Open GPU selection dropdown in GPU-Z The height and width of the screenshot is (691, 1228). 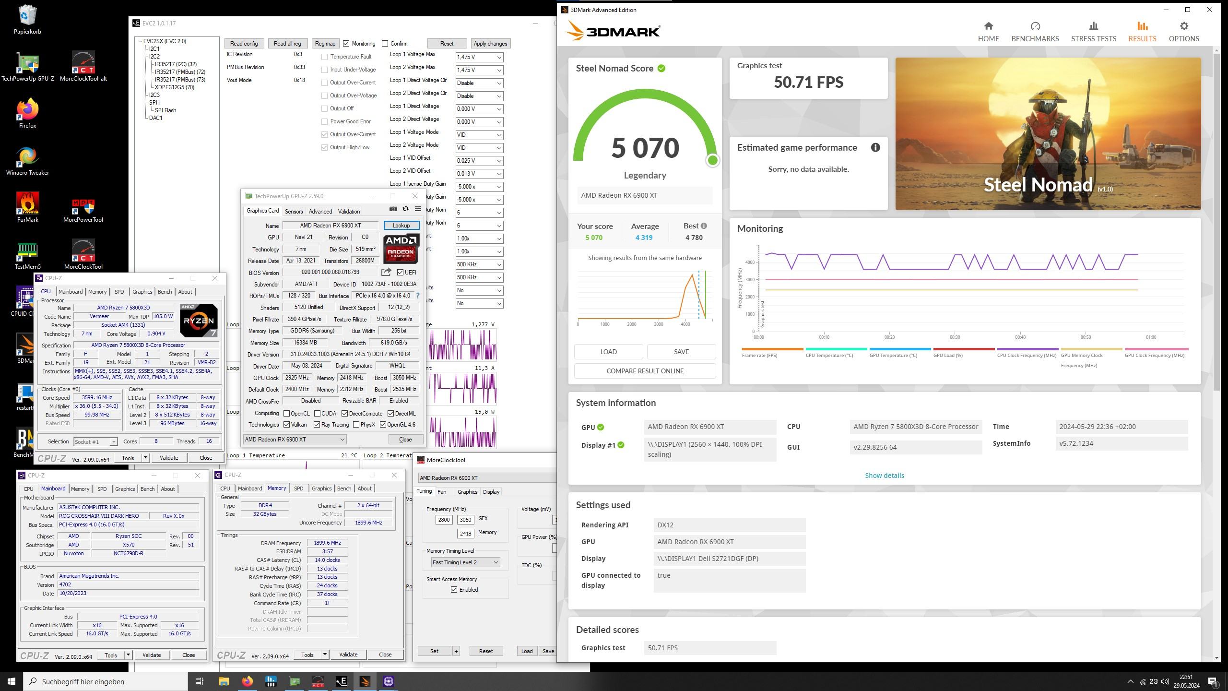click(295, 439)
